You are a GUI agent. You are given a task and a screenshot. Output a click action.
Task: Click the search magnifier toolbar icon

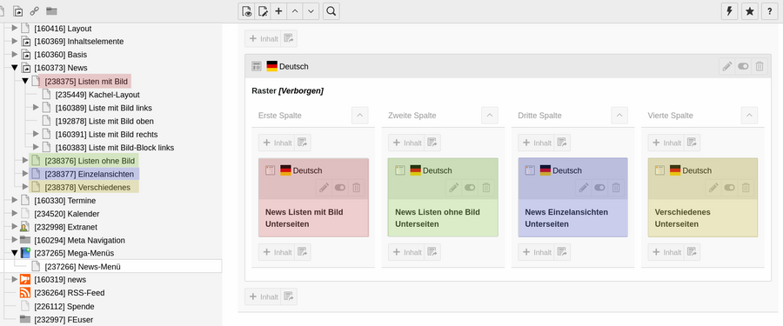(331, 11)
